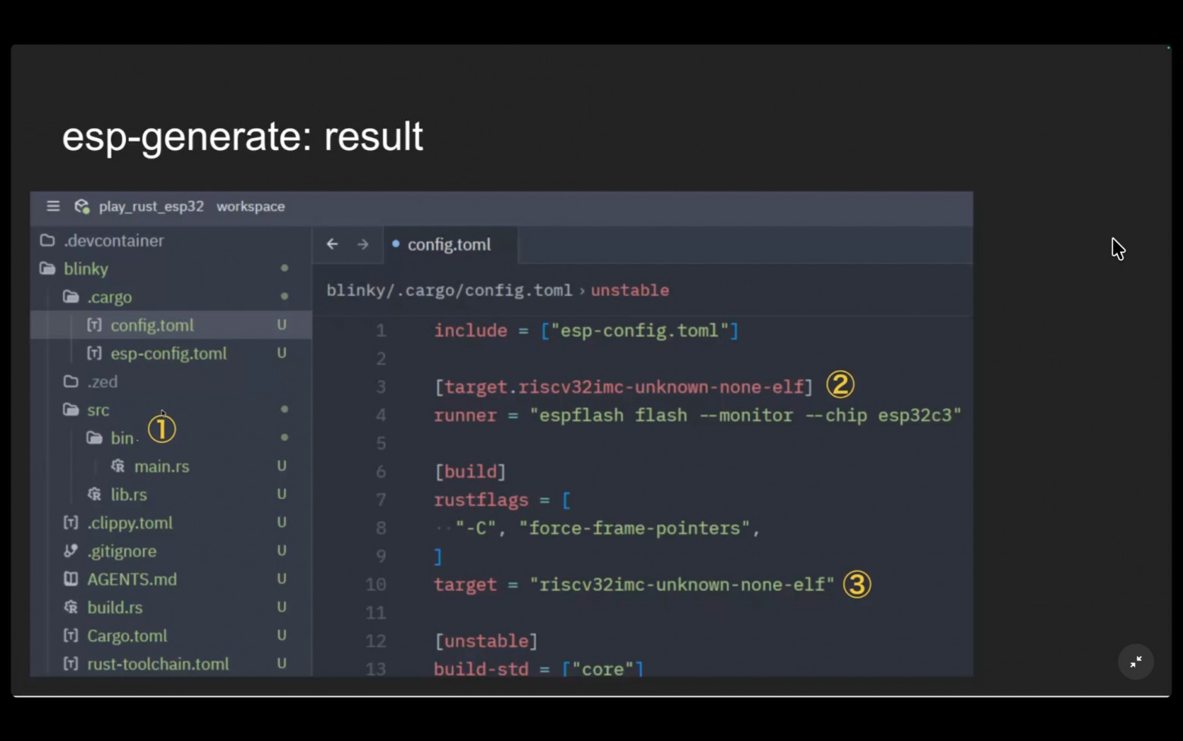Click the modified dot beside blinky folder

click(284, 268)
